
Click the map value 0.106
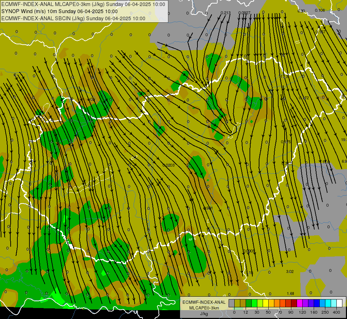(x=320, y=10)
